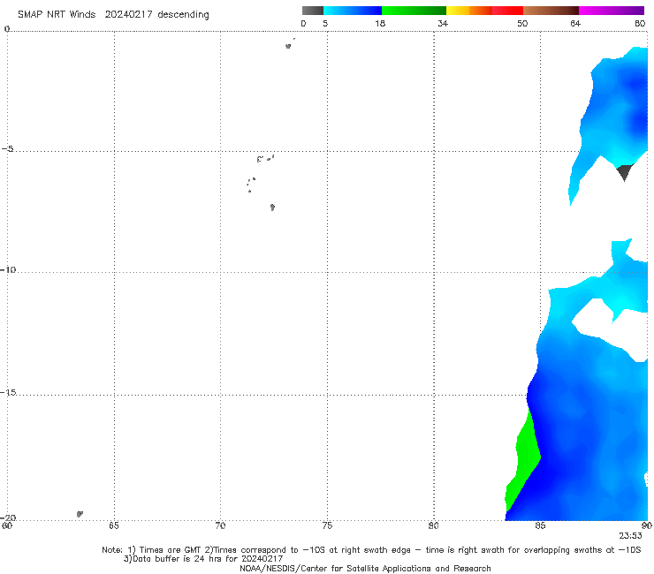Click the island near 73E just below equator
The image size is (654, 574).
288,46
